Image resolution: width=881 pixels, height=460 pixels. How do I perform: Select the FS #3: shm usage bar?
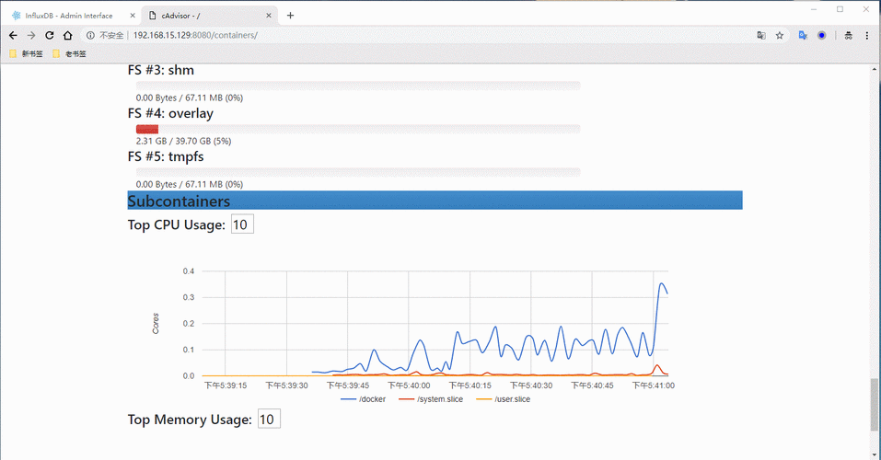pos(358,86)
